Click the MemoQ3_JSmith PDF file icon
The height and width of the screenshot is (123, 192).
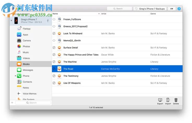click(x=59, y=41)
